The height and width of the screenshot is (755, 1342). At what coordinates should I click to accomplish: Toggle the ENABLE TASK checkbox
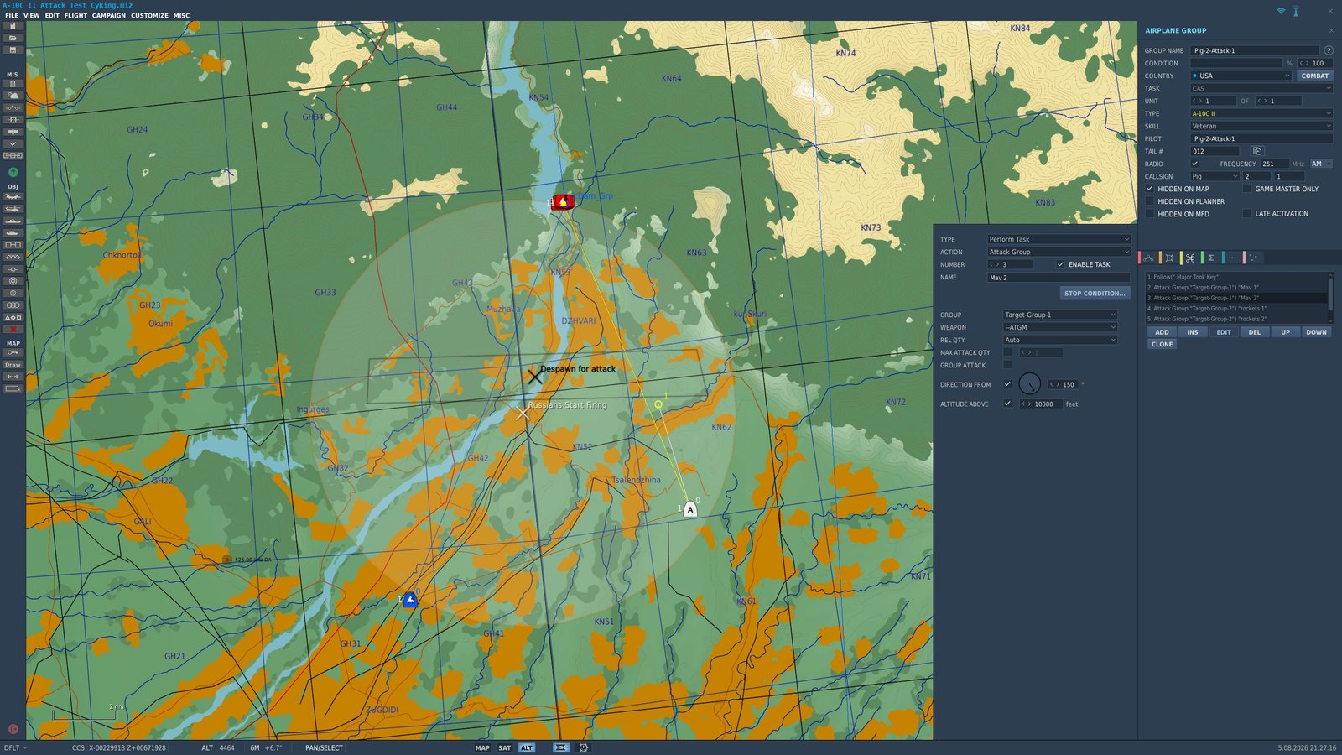coord(1060,264)
